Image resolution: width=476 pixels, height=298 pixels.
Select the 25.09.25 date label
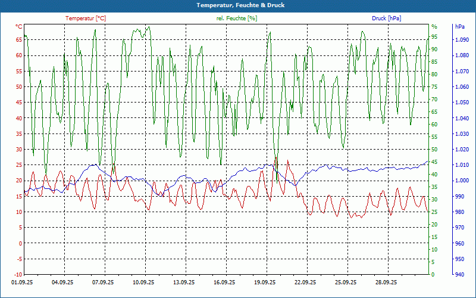click(346, 283)
